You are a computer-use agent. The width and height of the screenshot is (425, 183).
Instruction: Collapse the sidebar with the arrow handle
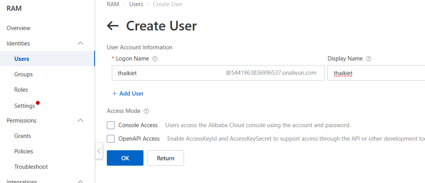(99, 151)
